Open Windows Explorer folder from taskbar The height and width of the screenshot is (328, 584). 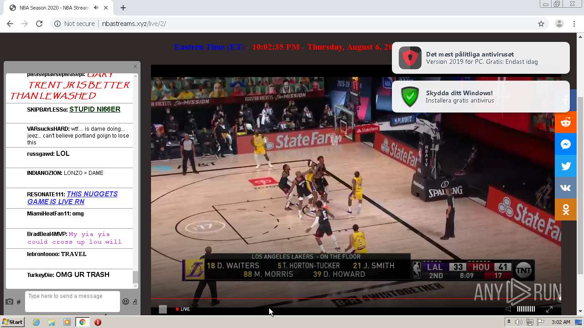(x=52, y=322)
